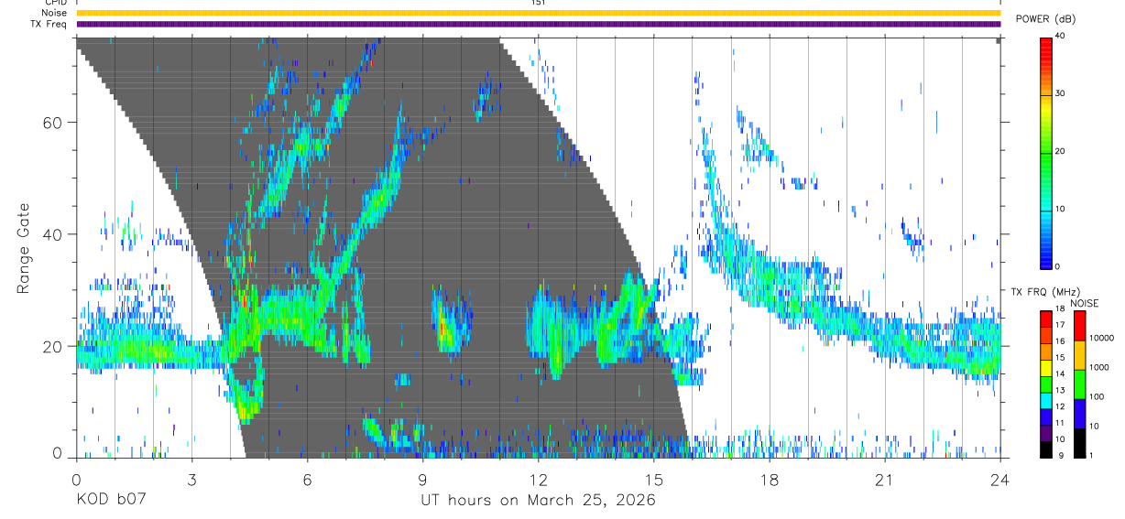Click the x-axis tick label 18
1125x519 pixels.
(770, 479)
